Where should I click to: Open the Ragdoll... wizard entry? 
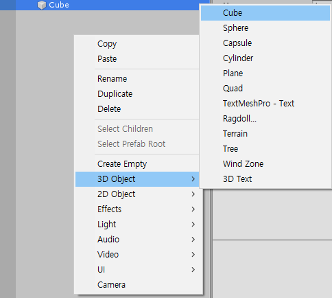[265, 119]
